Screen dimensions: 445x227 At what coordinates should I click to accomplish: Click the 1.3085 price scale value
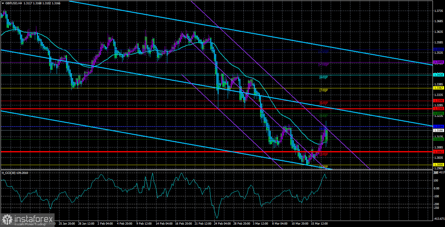[x=439, y=147]
